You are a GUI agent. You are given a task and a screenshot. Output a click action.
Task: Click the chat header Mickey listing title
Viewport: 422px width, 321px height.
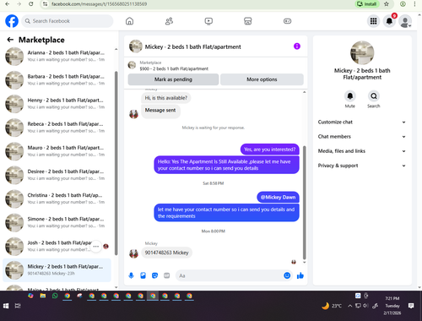[x=193, y=46]
